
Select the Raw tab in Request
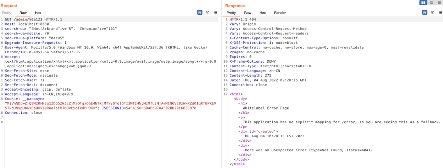click(23, 13)
